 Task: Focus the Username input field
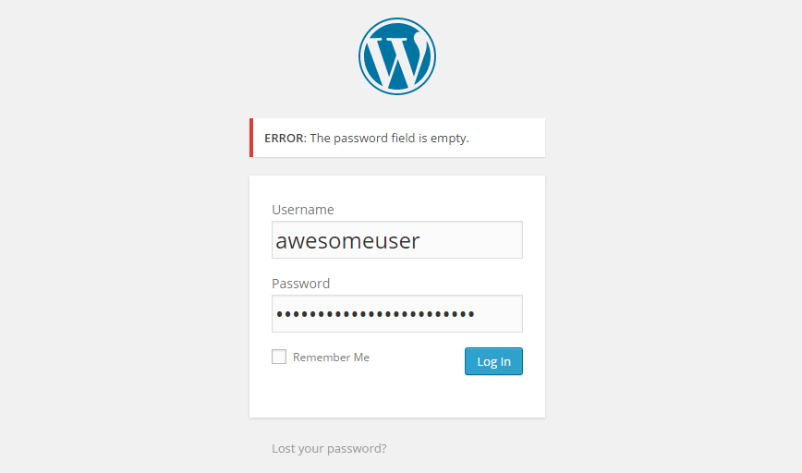click(x=397, y=240)
